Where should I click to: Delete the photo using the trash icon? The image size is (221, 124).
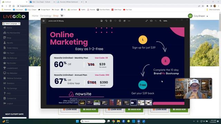110,21
